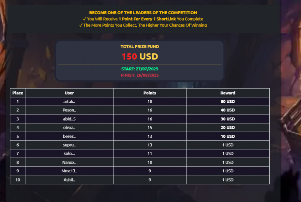Click the 'START: 27/07/2025' date text
Viewport: 301px width, 202px height.
140,69
